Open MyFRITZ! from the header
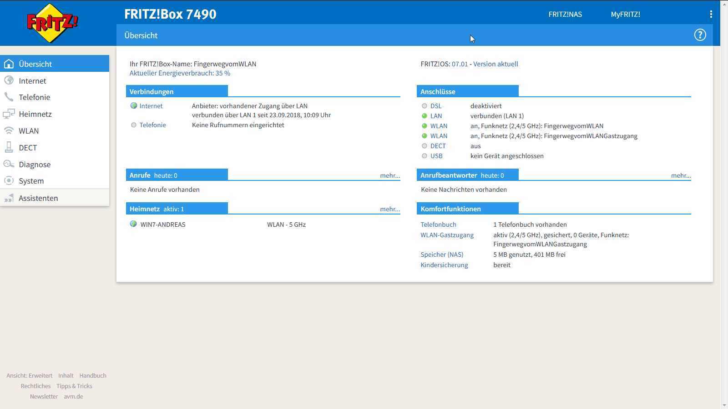Screen dimensions: 728x409 (626, 14)
